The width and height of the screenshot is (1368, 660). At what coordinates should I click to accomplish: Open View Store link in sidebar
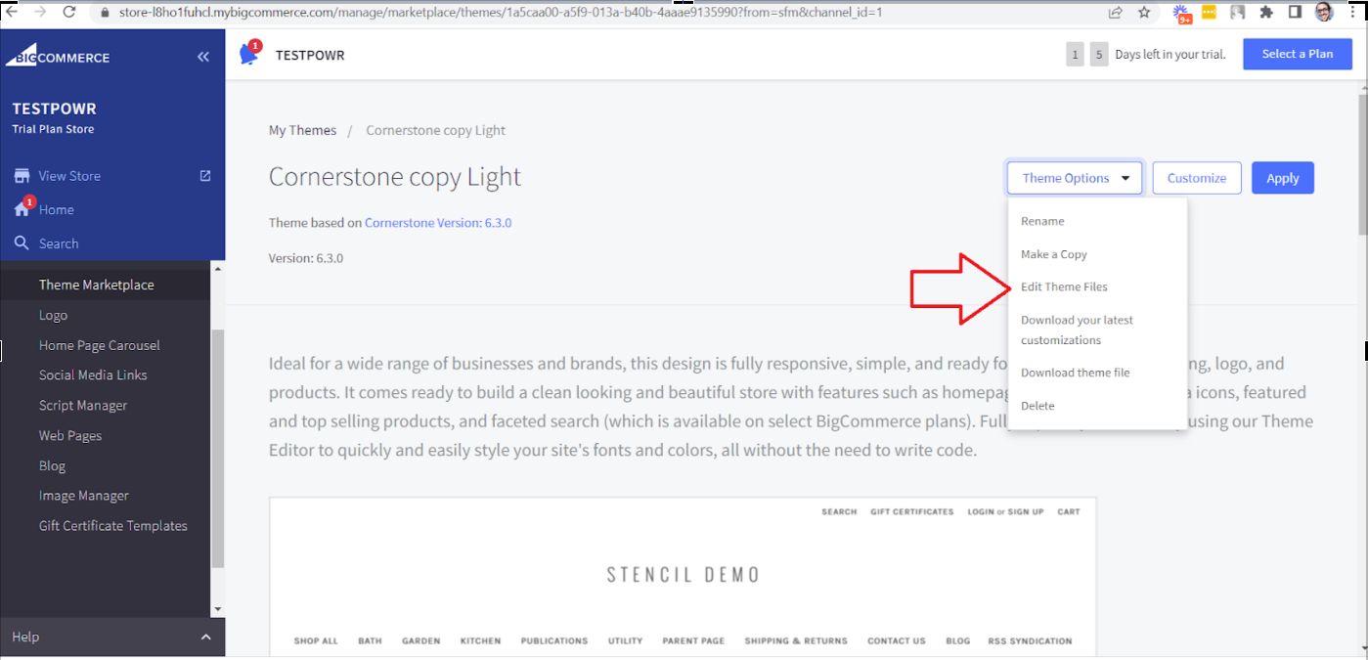tap(69, 176)
